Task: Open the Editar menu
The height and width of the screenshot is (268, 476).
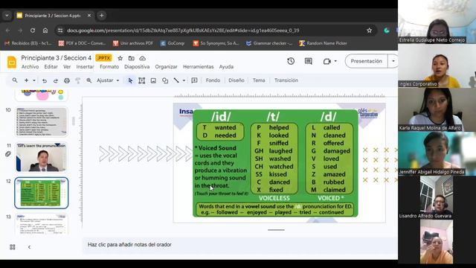Action: click(51, 67)
